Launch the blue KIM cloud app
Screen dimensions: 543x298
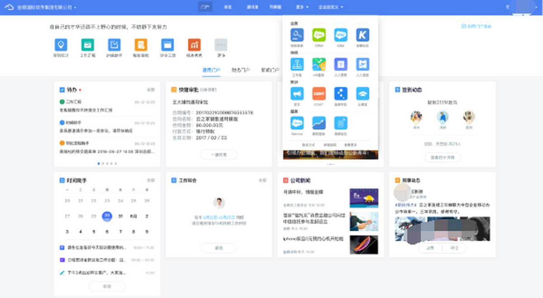[341, 35]
